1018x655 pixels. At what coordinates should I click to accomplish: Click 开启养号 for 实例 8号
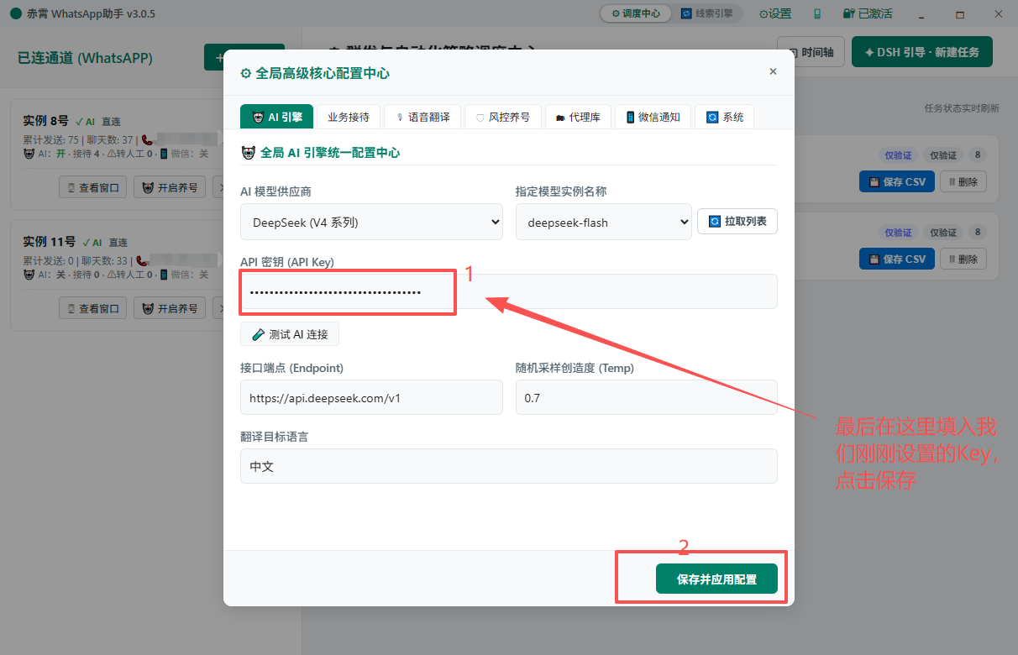coord(170,187)
